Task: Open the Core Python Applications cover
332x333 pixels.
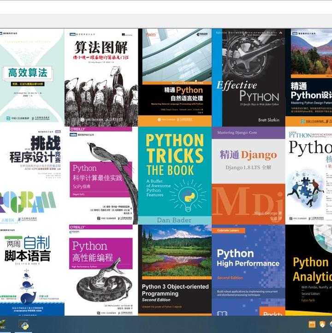Action: 308,176
